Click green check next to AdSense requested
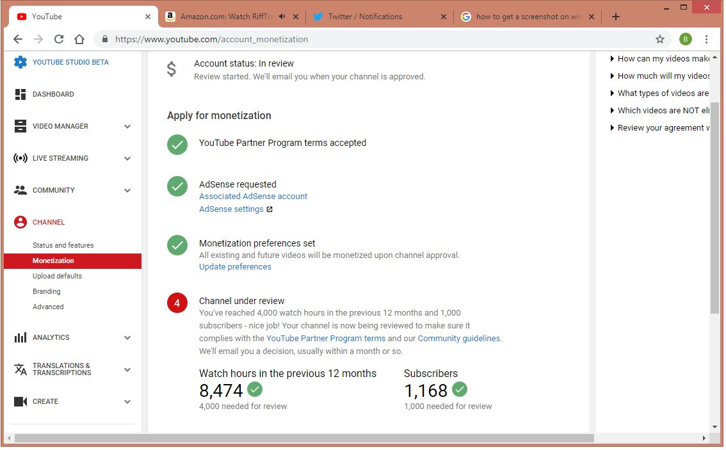Image resolution: width=726 pixels, height=450 pixels. point(177,186)
